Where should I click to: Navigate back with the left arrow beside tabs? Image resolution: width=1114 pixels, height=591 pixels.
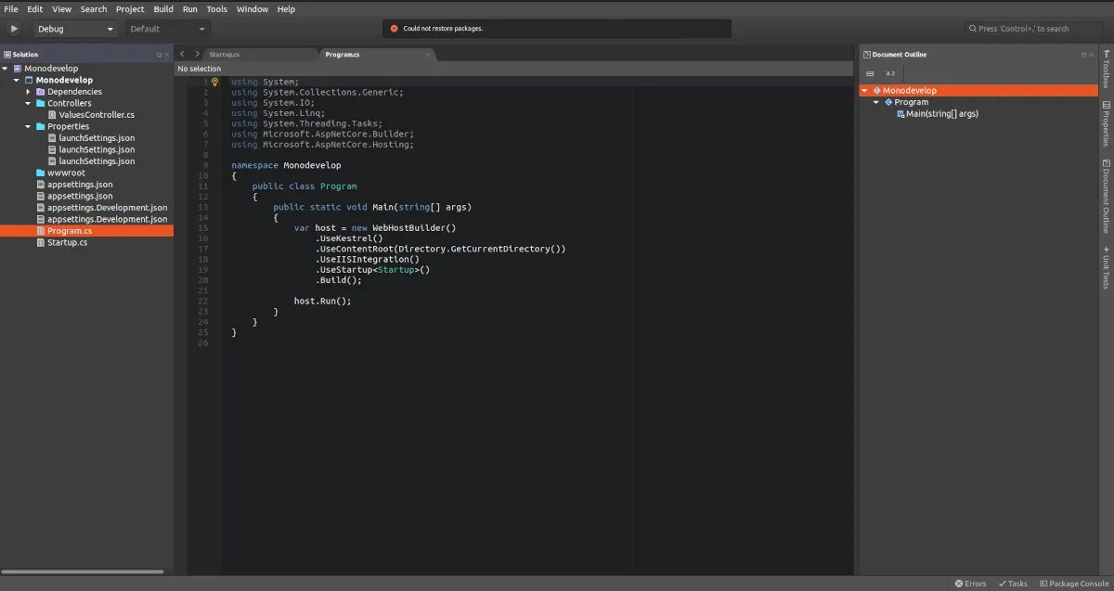click(183, 55)
